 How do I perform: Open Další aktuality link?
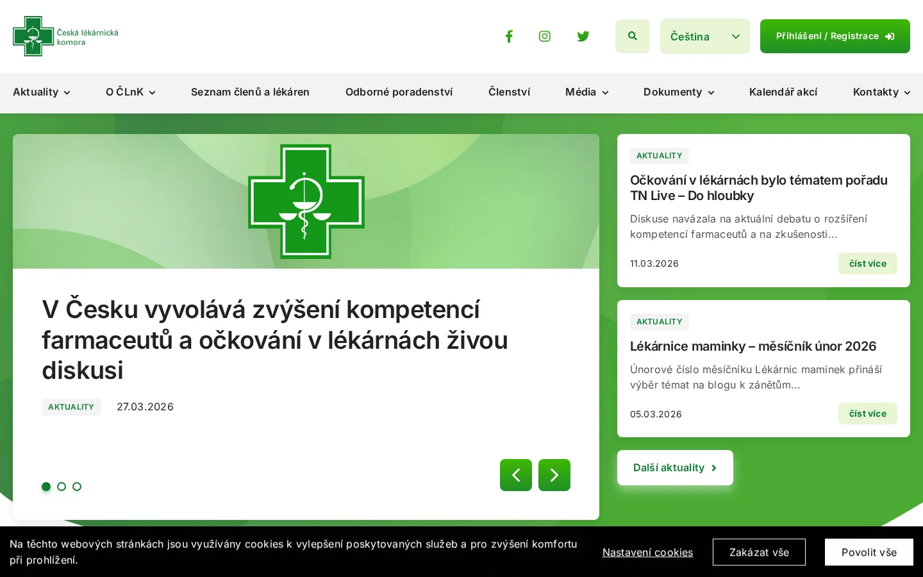tap(675, 468)
